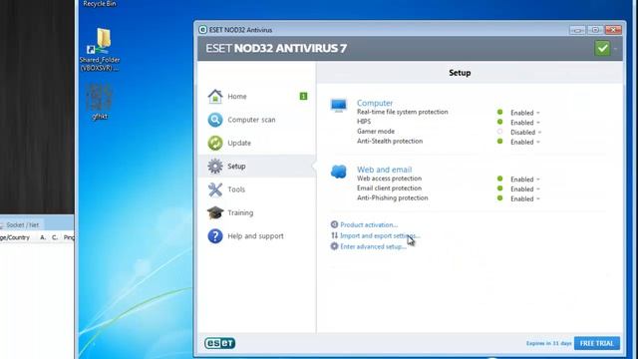The image size is (638, 359).
Task: Click the Tools wrench icon
Action: pos(215,189)
